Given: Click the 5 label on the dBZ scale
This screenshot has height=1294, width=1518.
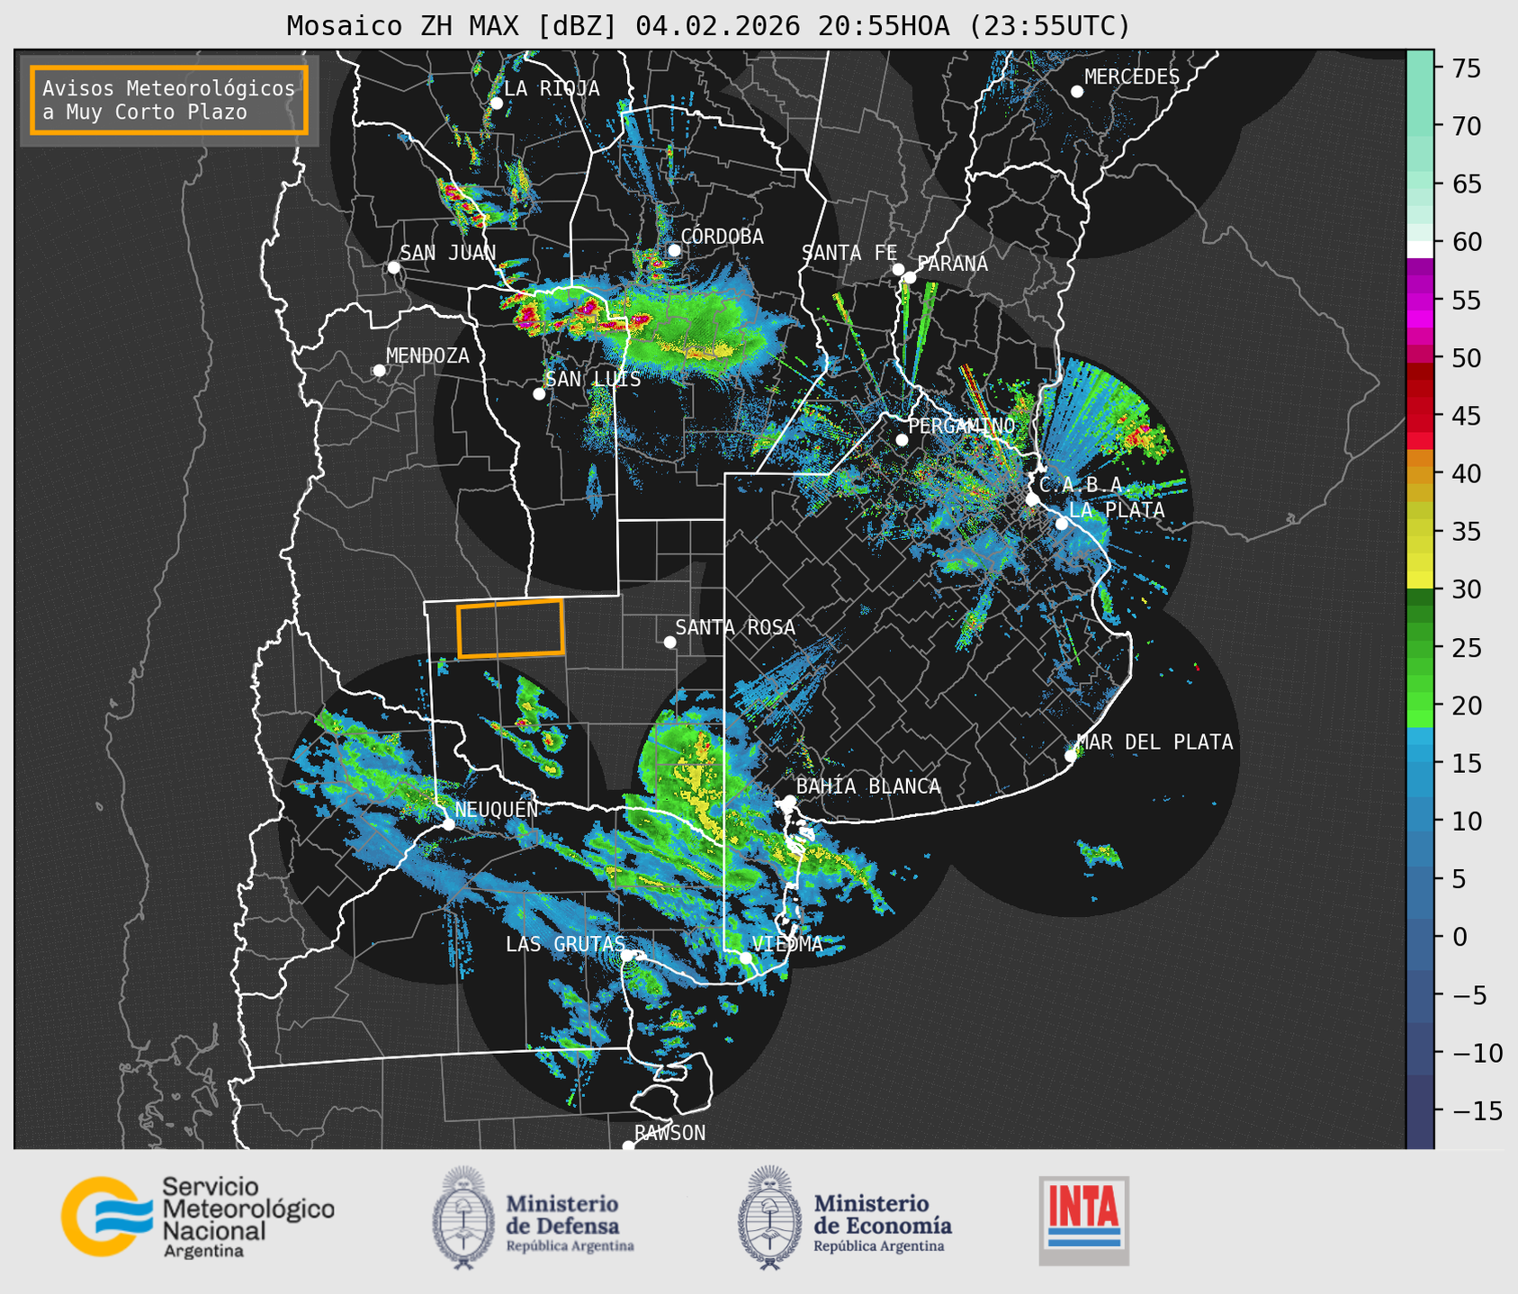Looking at the screenshot, I should 1460,879.
